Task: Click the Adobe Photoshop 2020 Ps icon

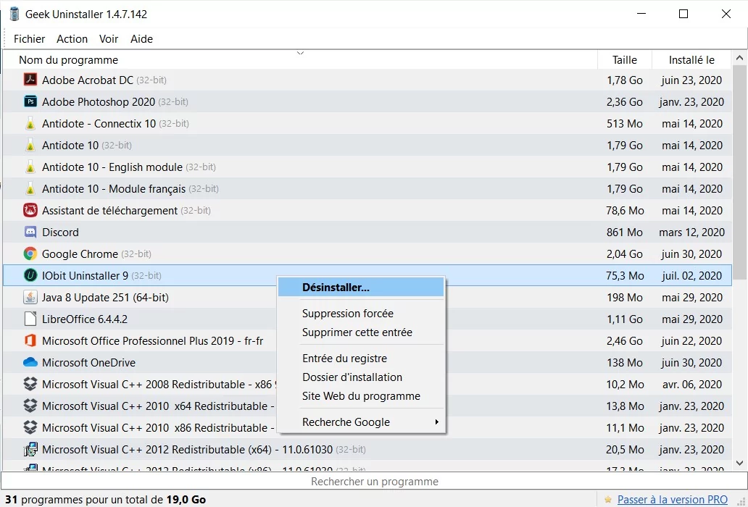Action: 30,101
